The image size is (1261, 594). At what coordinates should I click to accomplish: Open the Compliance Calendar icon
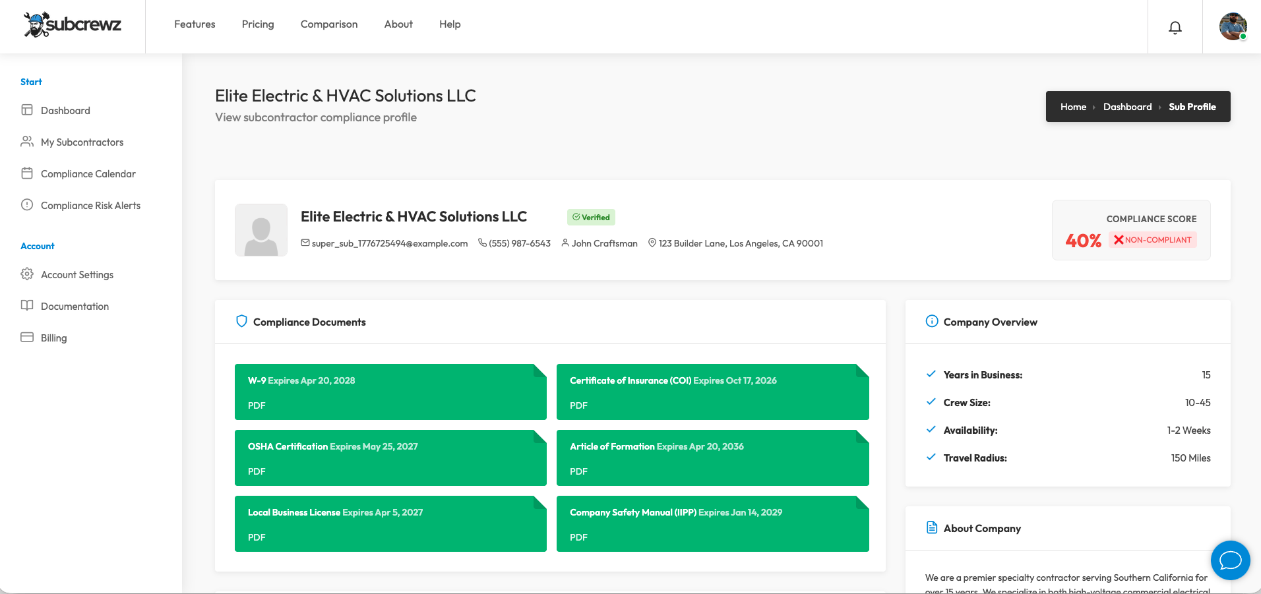pyautogui.click(x=27, y=173)
